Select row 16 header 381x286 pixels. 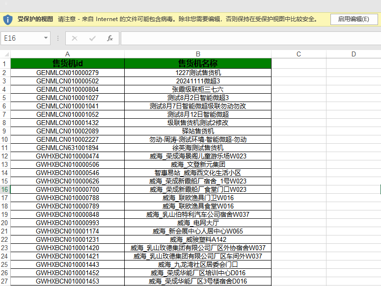(5, 189)
